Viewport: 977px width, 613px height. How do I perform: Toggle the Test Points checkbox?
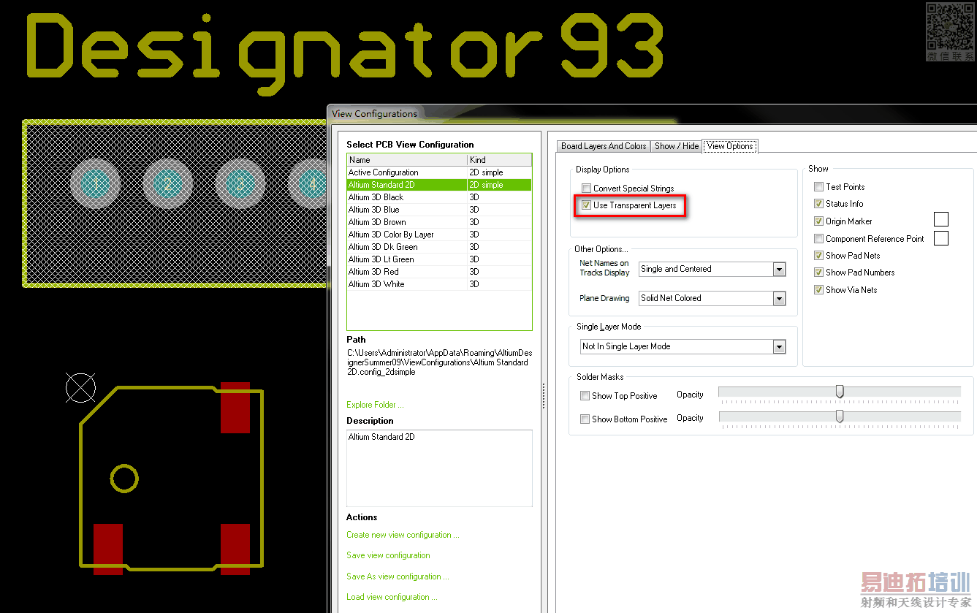tap(818, 187)
